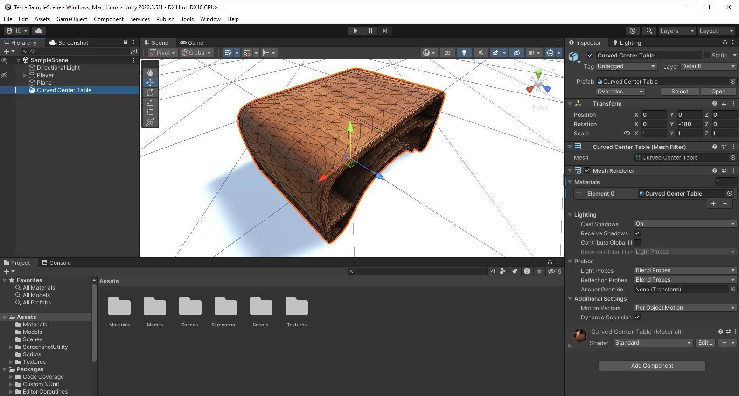The image size is (739, 396).
Task: Switch to the Lighting tab
Action: tap(627, 42)
